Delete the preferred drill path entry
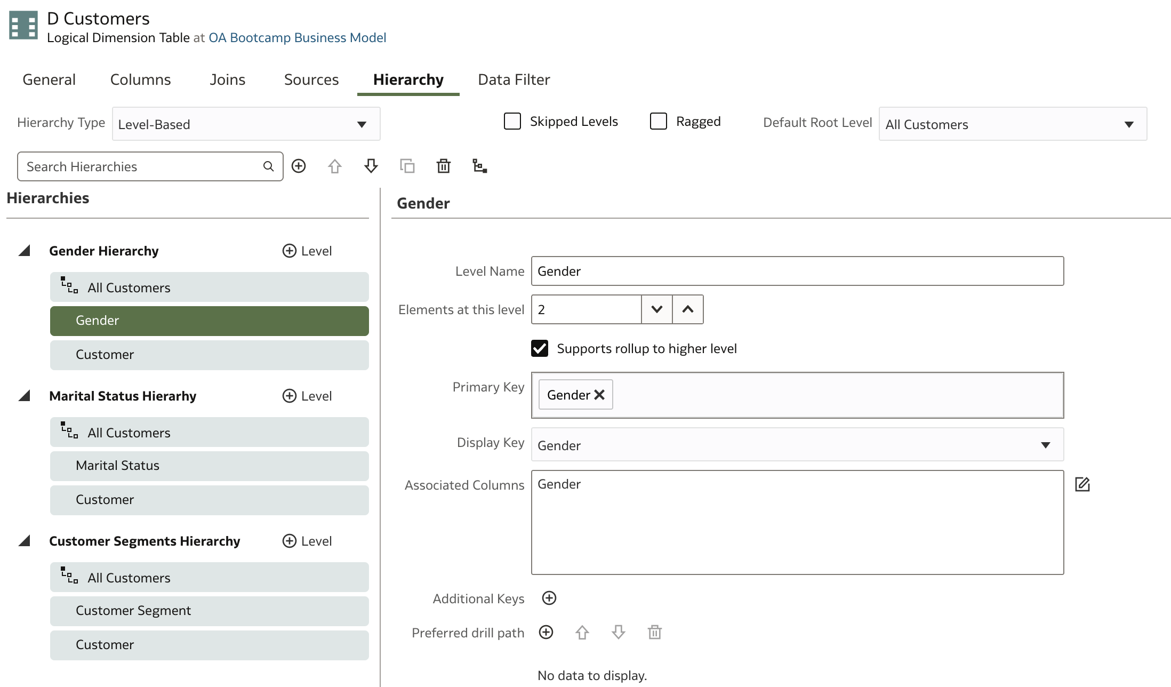 click(x=655, y=633)
